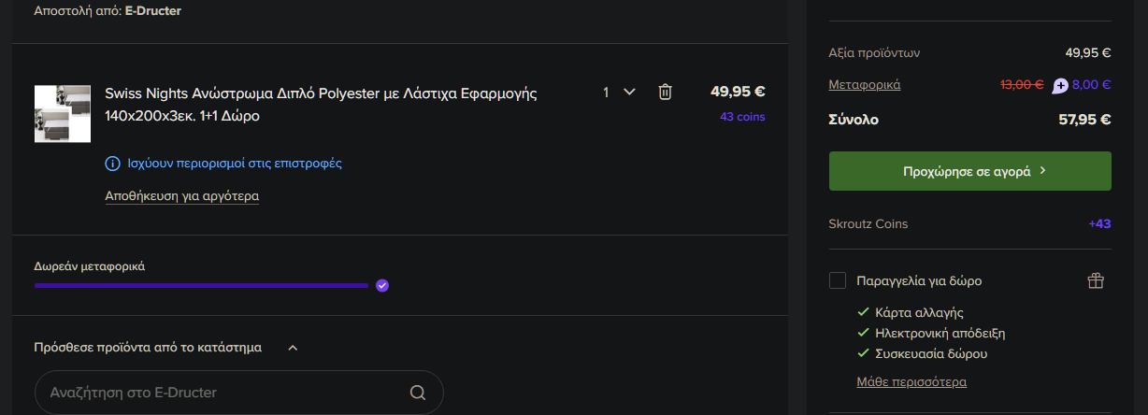Click the arrow on the 'Προχώρησε σε αγορά' button

(1042, 171)
